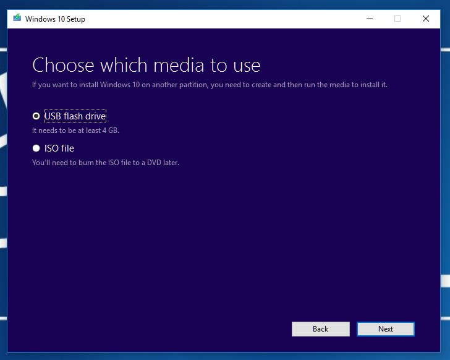Close the Windows 10 Setup window
450x360 pixels.
(426, 19)
